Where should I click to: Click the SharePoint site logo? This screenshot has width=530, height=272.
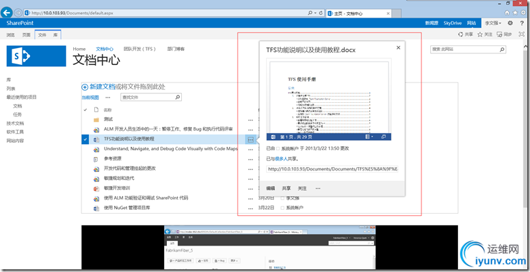tap(36, 56)
